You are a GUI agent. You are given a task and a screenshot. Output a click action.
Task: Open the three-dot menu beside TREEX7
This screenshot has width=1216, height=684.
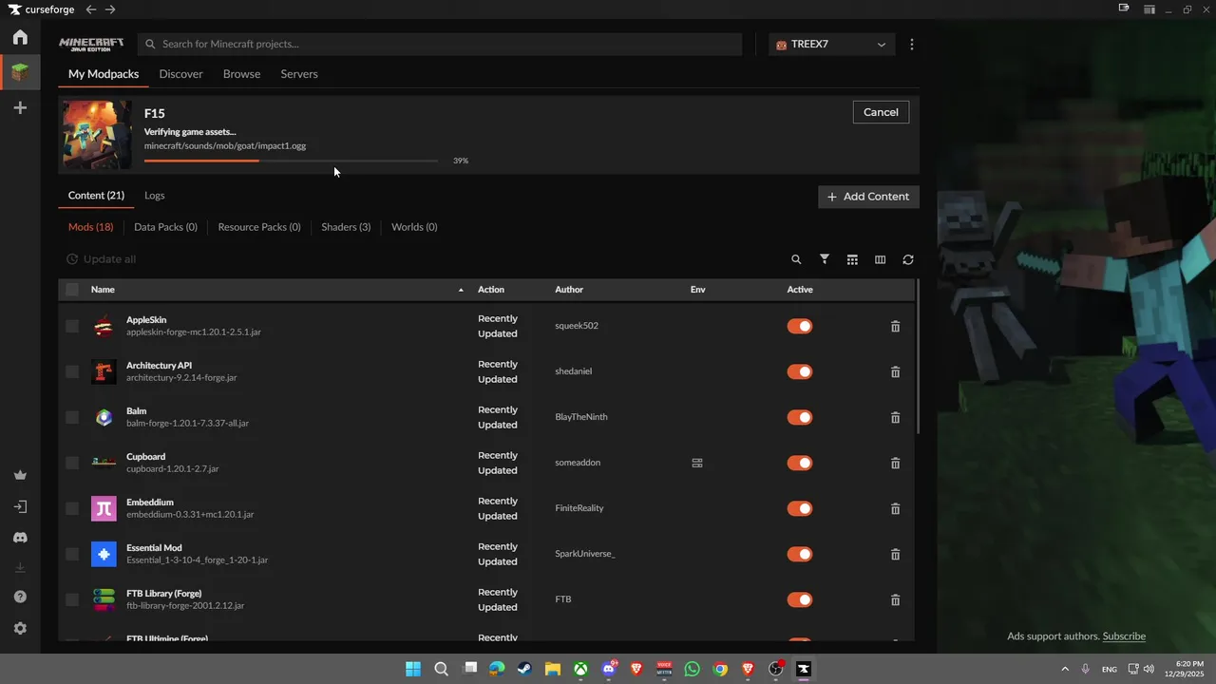coord(912,45)
